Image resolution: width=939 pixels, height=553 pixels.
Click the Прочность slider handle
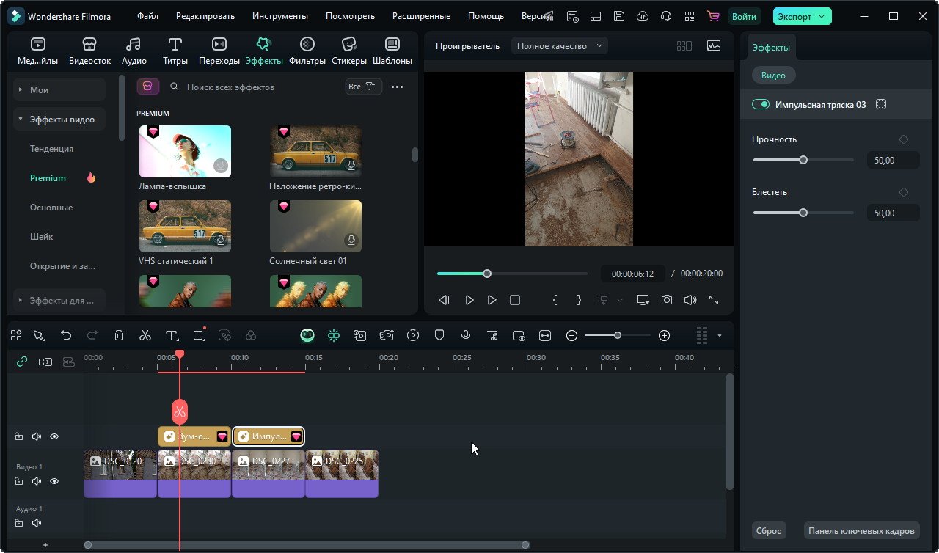pos(803,160)
